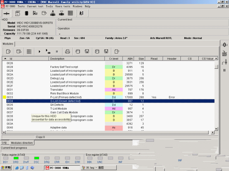Click the list view icon in Modules toolbar
Image resolution: width=229 pixels, height=171 pixels.
29,52
